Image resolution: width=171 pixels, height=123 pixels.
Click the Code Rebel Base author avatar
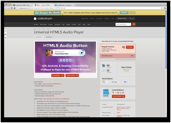click(x=106, y=93)
